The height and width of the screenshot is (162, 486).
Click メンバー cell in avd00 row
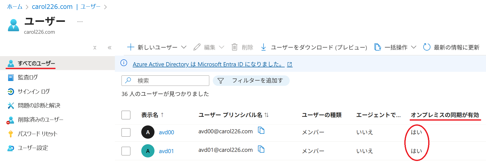[x=313, y=132]
